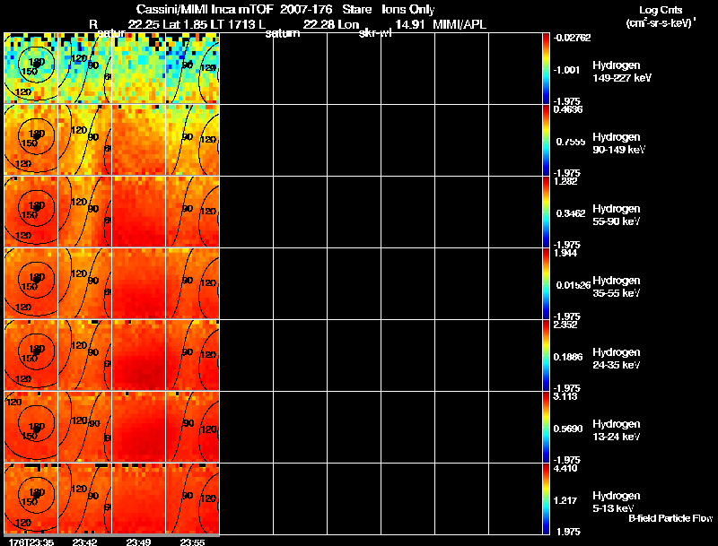Click the color bar for Hydrogen 90-149 keV
Viewport: 718px width, 546px height.
546,141
